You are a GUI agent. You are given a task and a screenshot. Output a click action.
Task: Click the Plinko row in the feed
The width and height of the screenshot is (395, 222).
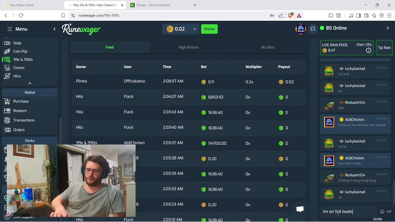coord(189,81)
